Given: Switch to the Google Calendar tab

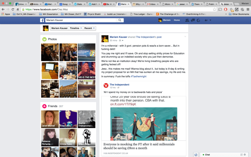Looking at the screenshot, I should tap(64, 4).
